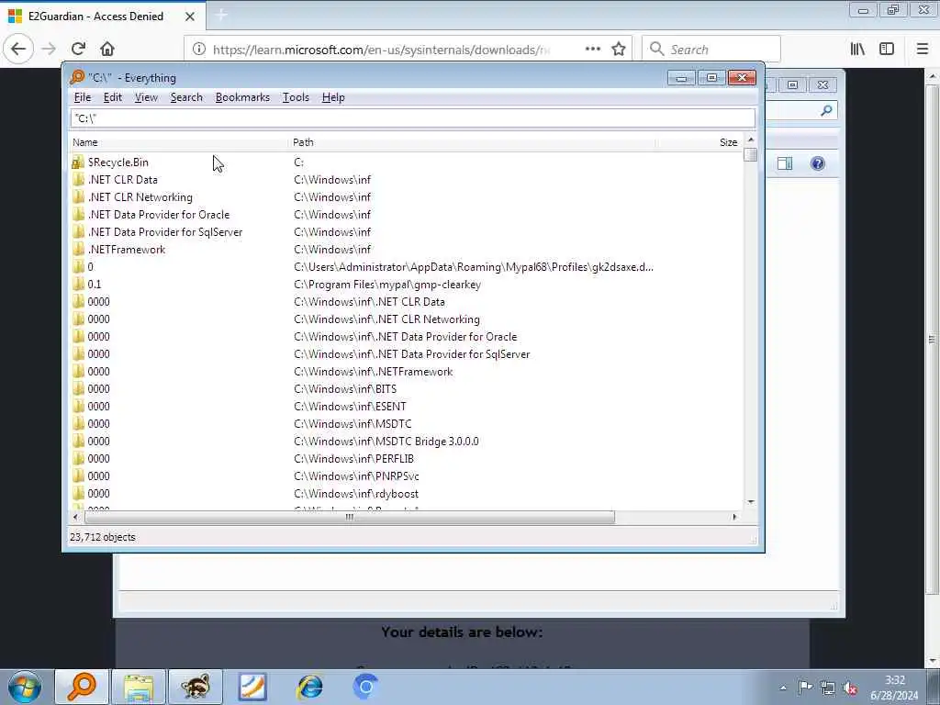Open Windows Start button
The image size is (940, 705).
(x=25, y=687)
